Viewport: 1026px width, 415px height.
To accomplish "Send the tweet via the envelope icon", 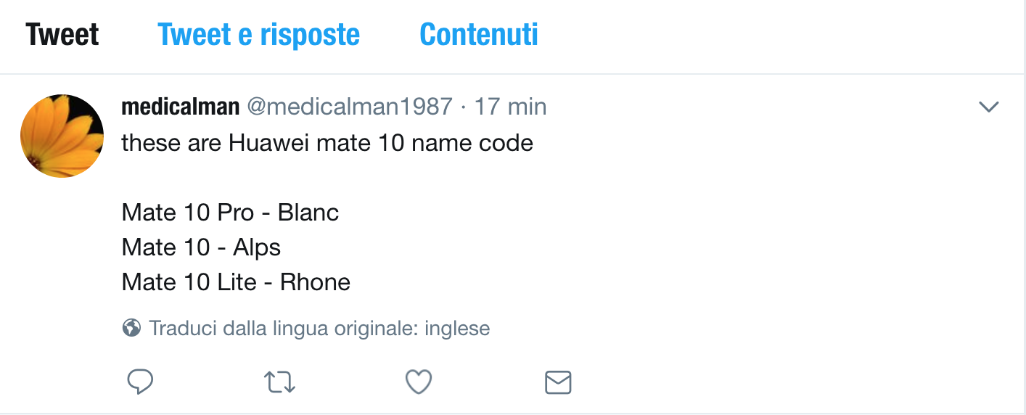I will tap(558, 382).
